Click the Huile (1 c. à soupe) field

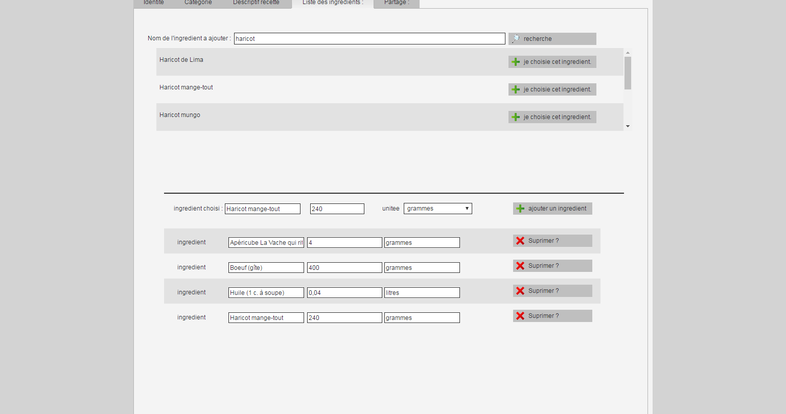266,292
